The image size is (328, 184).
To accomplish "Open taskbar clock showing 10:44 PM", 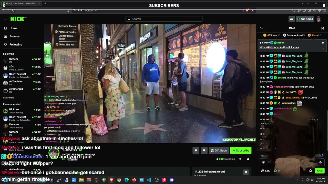I will pyautogui.click(x=320, y=180).
